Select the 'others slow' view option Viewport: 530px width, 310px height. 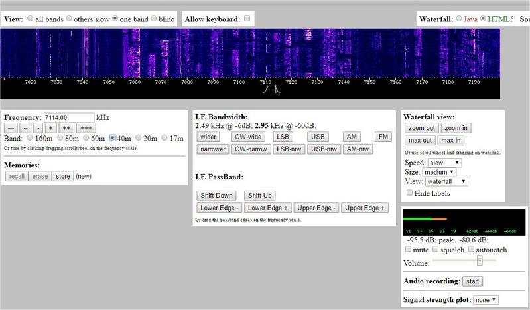(x=69, y=19)
